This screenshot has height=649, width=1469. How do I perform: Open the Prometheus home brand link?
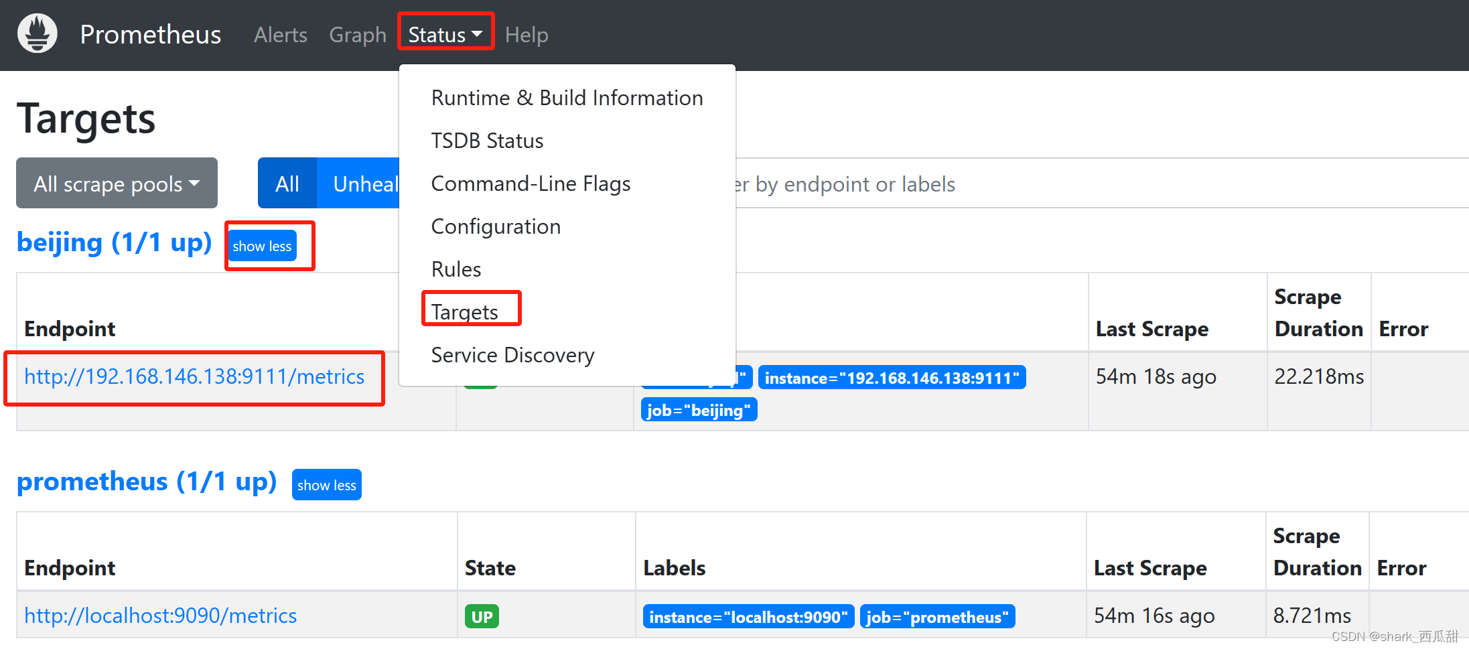tap(150, 35)
